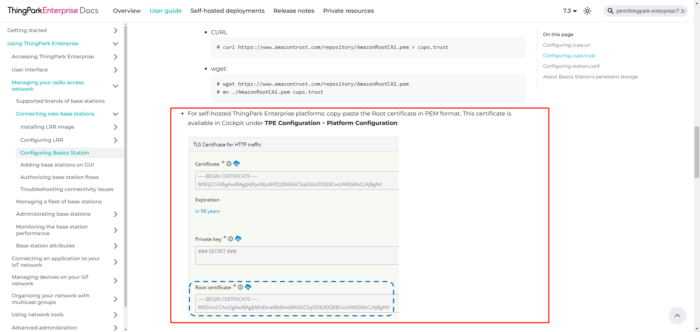
Task: Expand Base station attributes chevron
Action: (x=116, y=246)
